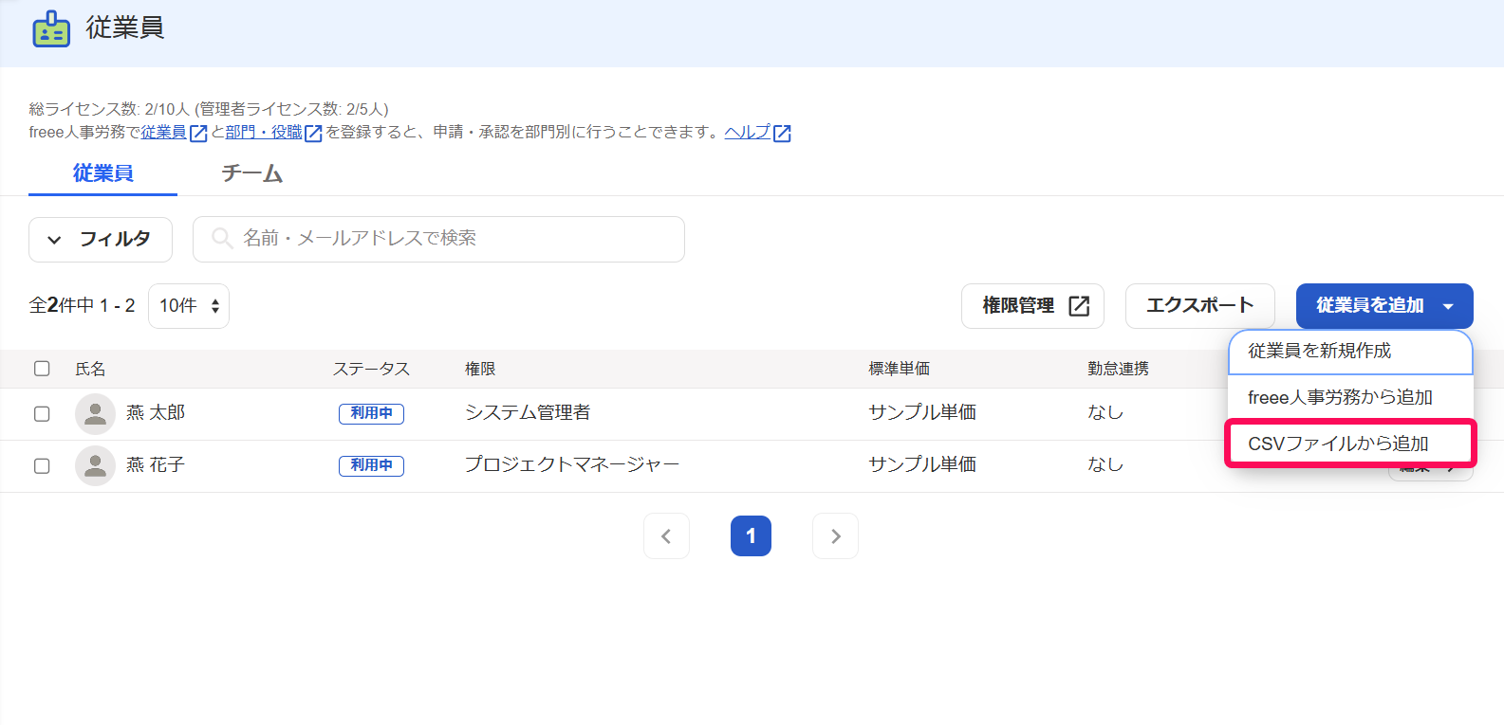Click the name 燕 花子
The width and height of the screenshot is (1504, 725).
click(156, 465)
